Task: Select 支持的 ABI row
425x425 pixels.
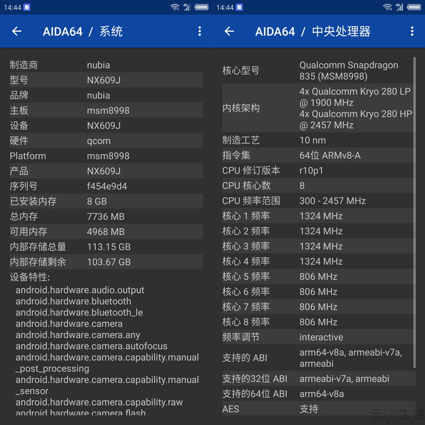Action: 318,358
